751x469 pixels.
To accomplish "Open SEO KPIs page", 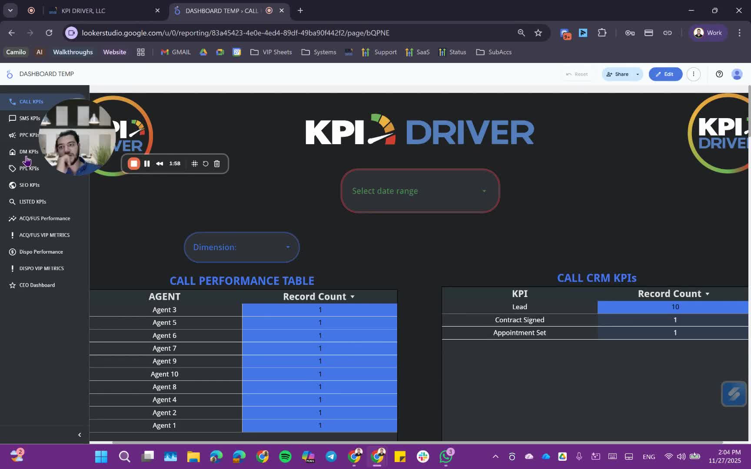I will pos(30,185).
